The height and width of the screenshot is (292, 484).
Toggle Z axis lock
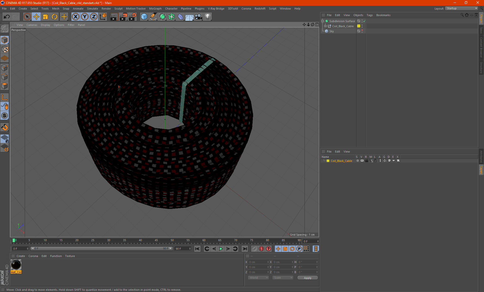pos(94,17)
